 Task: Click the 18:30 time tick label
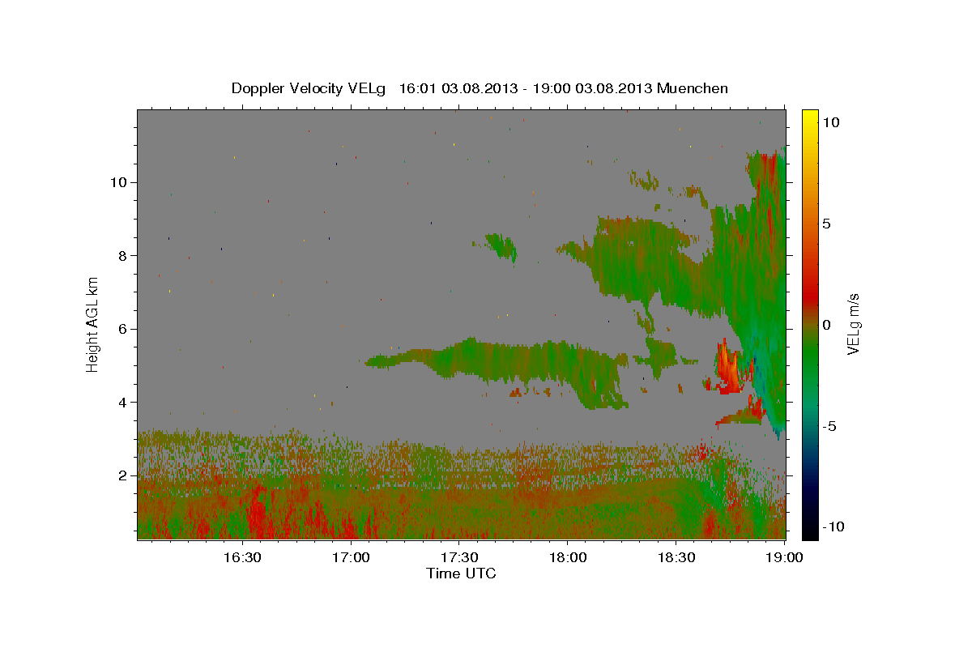pos(676,557)
